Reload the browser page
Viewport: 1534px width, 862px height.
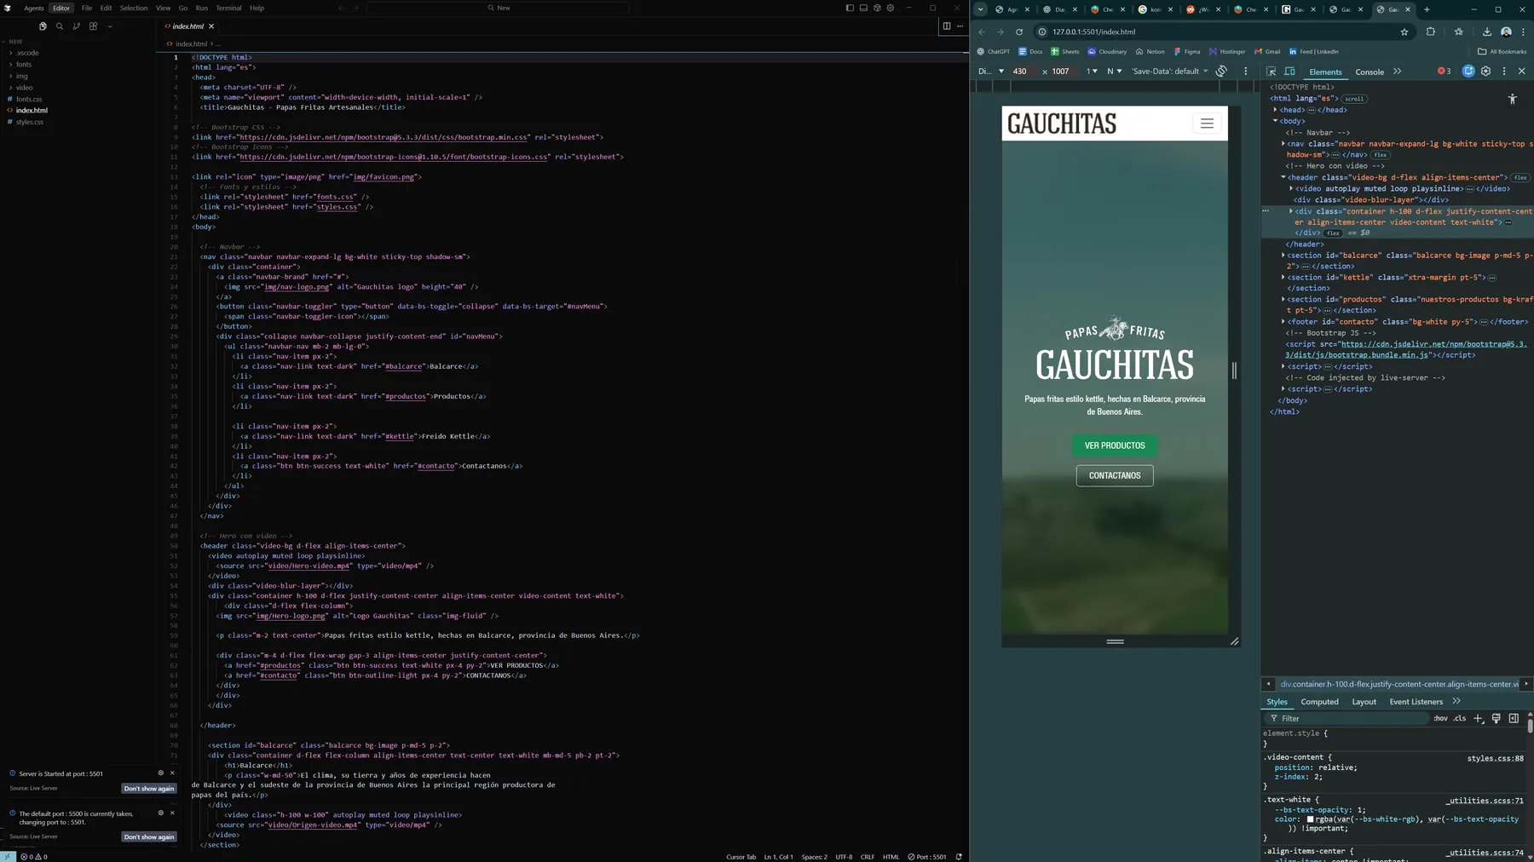click(1018, 32)
